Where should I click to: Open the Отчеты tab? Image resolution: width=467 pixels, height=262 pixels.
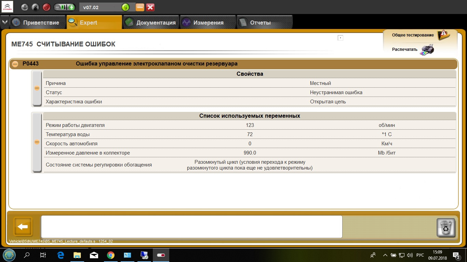tap(265, 23)
